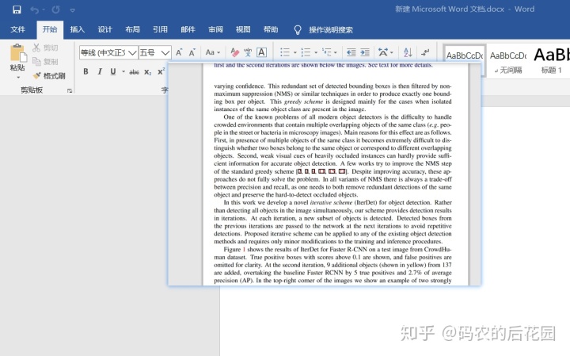Switch to the 设计 tab
Viewport: 570px width, 356px height.
(104, 29)
